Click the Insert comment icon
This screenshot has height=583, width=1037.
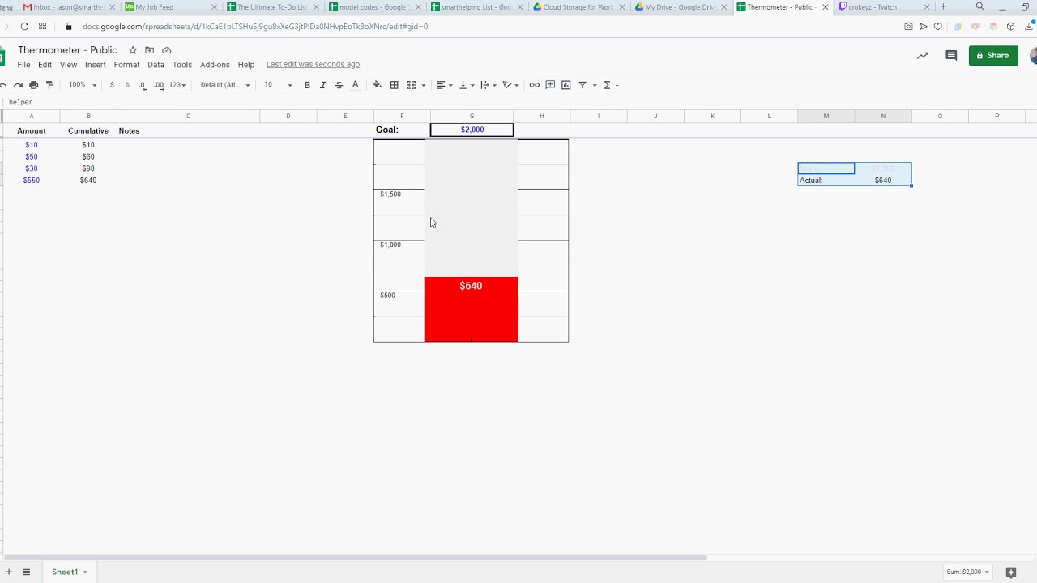pos(550,85)
